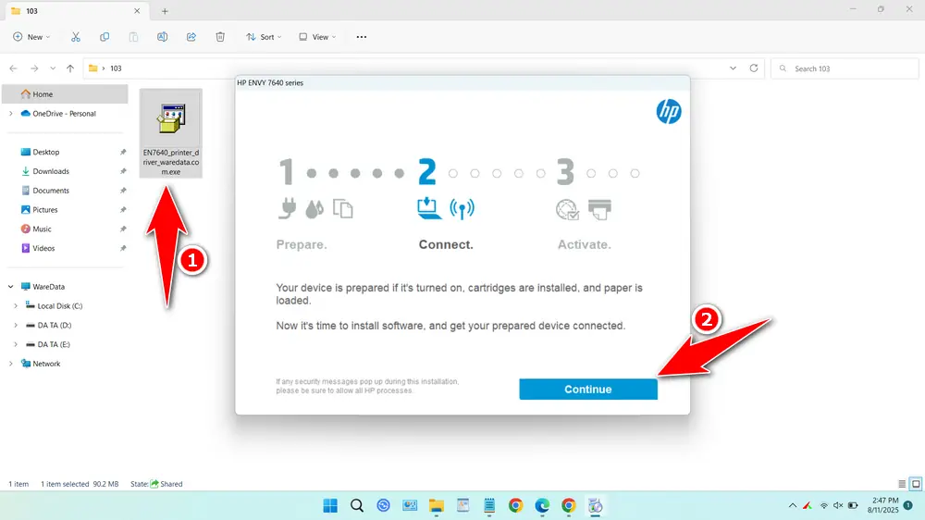The image size is (925, 520).
Task: Go back with the Back arrow
Action: 14,68
